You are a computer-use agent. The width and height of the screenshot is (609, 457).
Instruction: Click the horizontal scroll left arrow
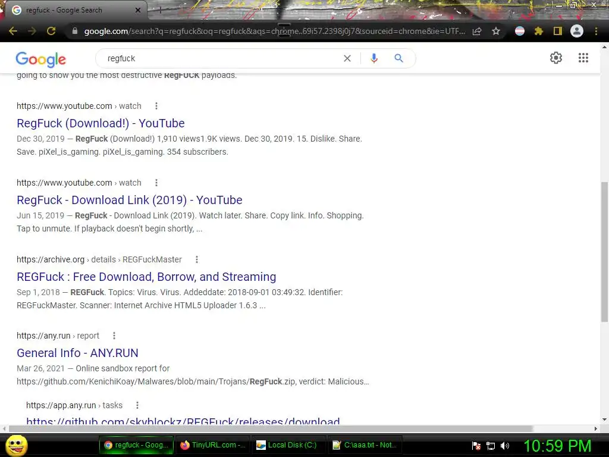click(x=4, y=428)
